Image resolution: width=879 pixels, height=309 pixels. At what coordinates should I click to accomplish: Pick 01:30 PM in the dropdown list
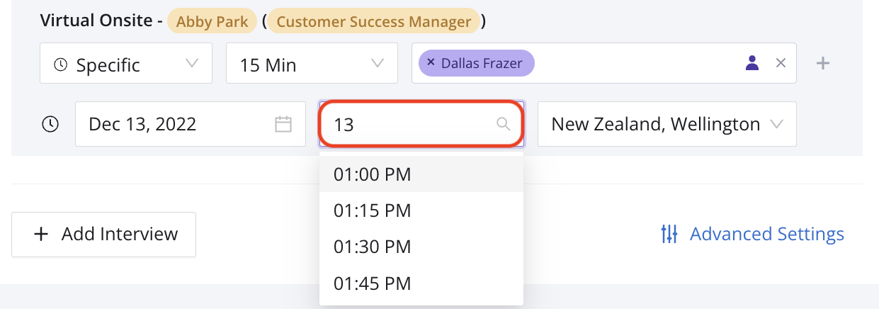tap(373, 247)
